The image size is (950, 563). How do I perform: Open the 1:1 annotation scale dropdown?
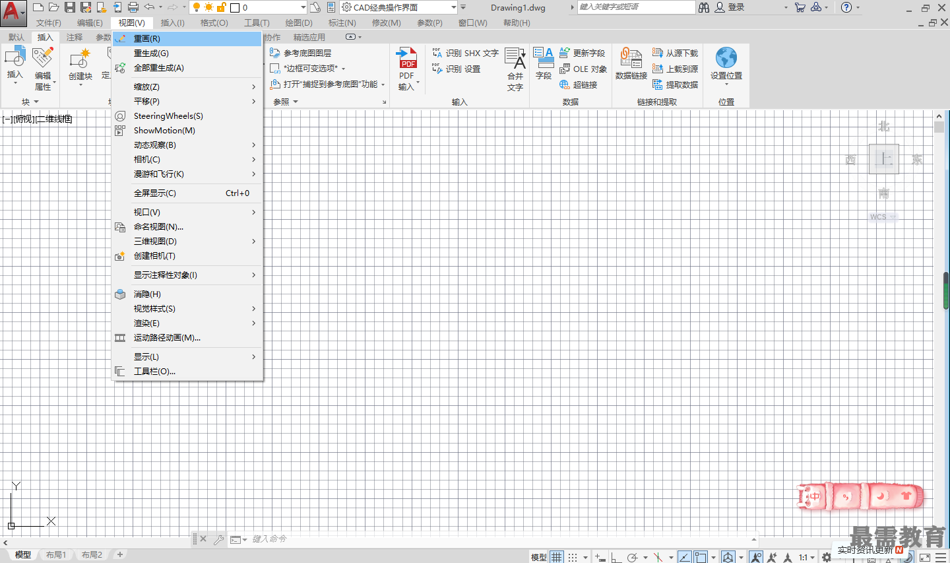tap(807, 558)
